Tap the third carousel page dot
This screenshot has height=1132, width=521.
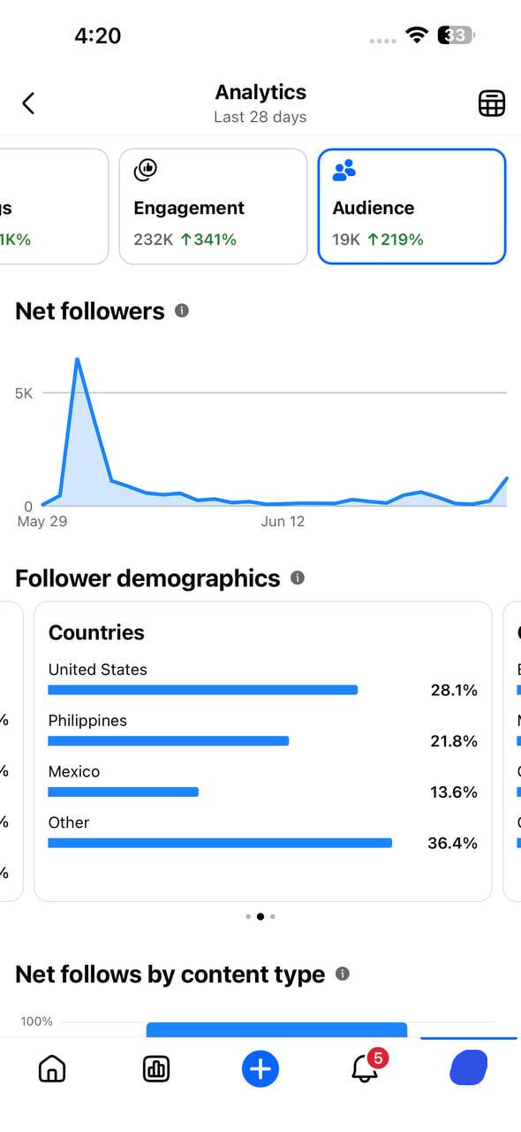point(273,916)
